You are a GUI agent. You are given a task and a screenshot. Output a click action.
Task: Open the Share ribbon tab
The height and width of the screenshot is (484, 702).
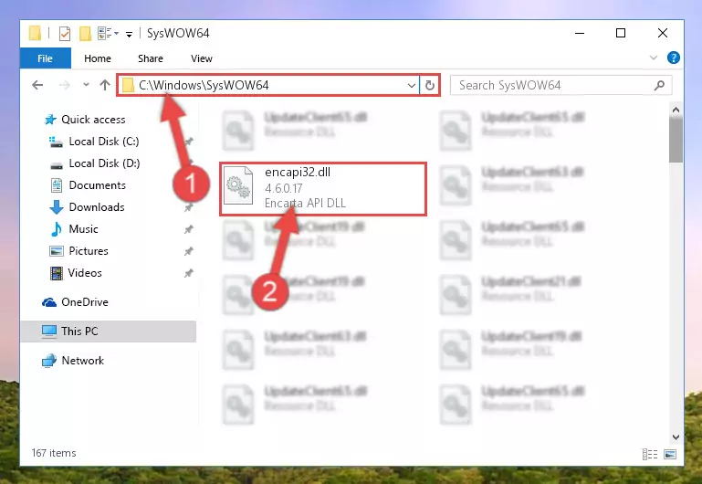[151, 58]
